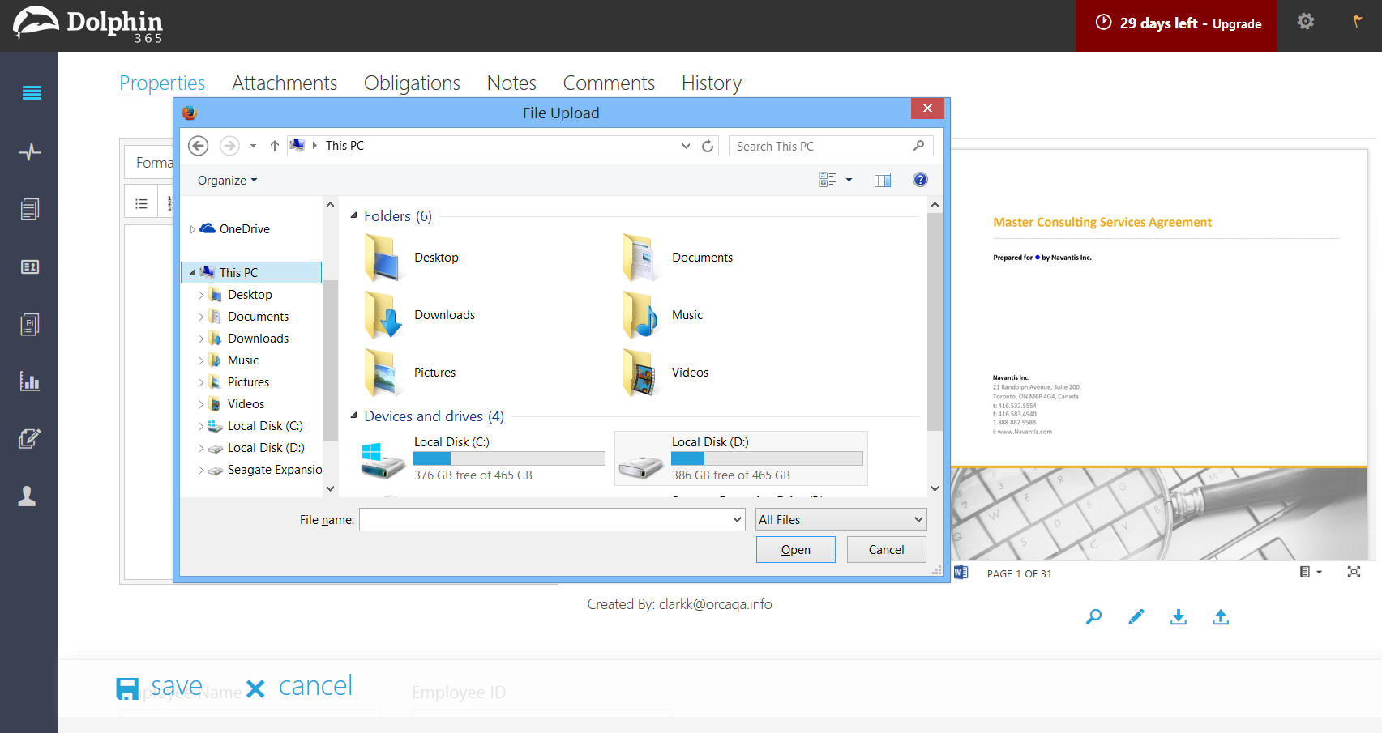Image resolution: width=1382 pixels, height=733 pixels.
Task: Switch to the Comments tab
Action: click(x=609, y=83)
